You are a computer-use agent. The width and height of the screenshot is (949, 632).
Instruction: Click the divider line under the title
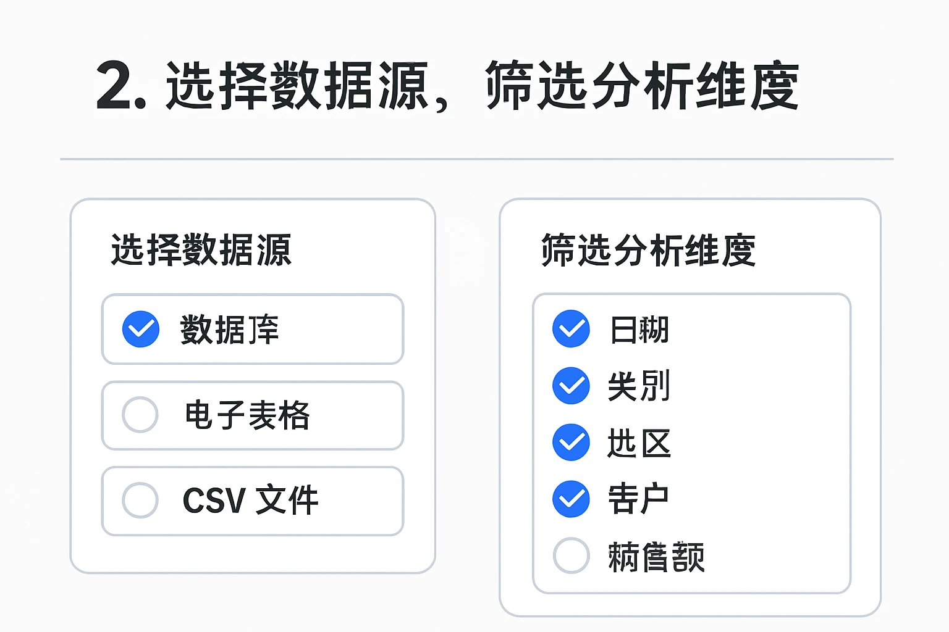pos(476,159)
